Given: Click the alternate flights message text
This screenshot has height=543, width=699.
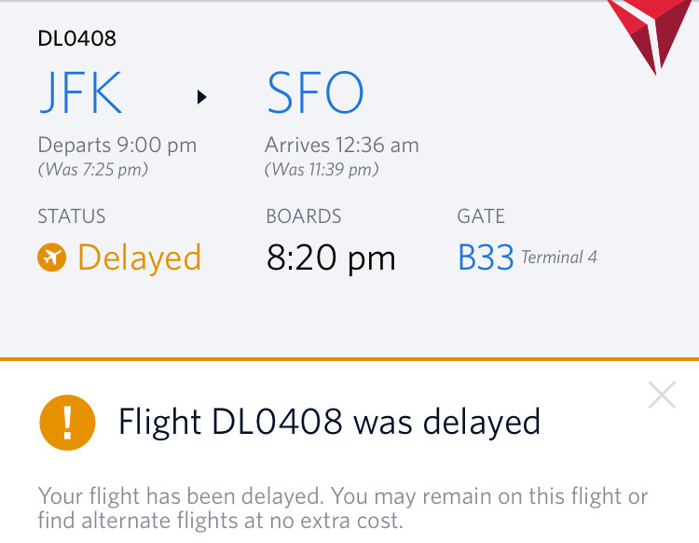Looking at the screenshot, I should click(343, 508).
